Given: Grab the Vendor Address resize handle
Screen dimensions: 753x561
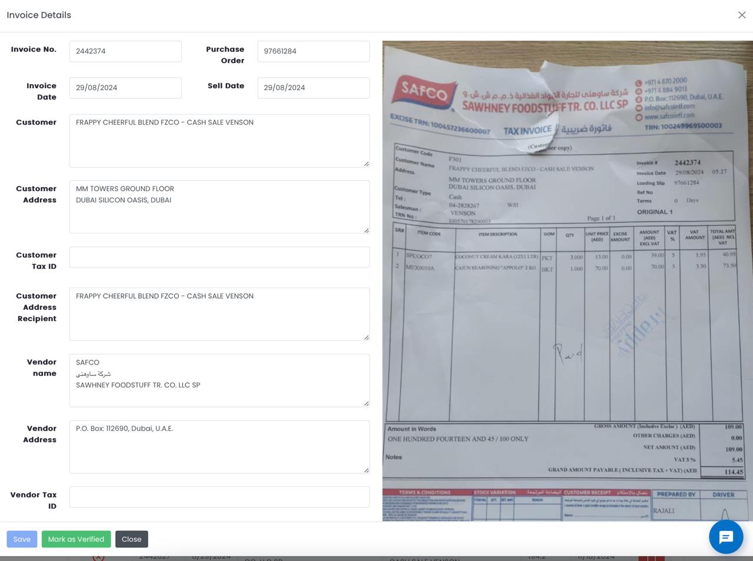Looking at the screenshot, I should [366, 470].
